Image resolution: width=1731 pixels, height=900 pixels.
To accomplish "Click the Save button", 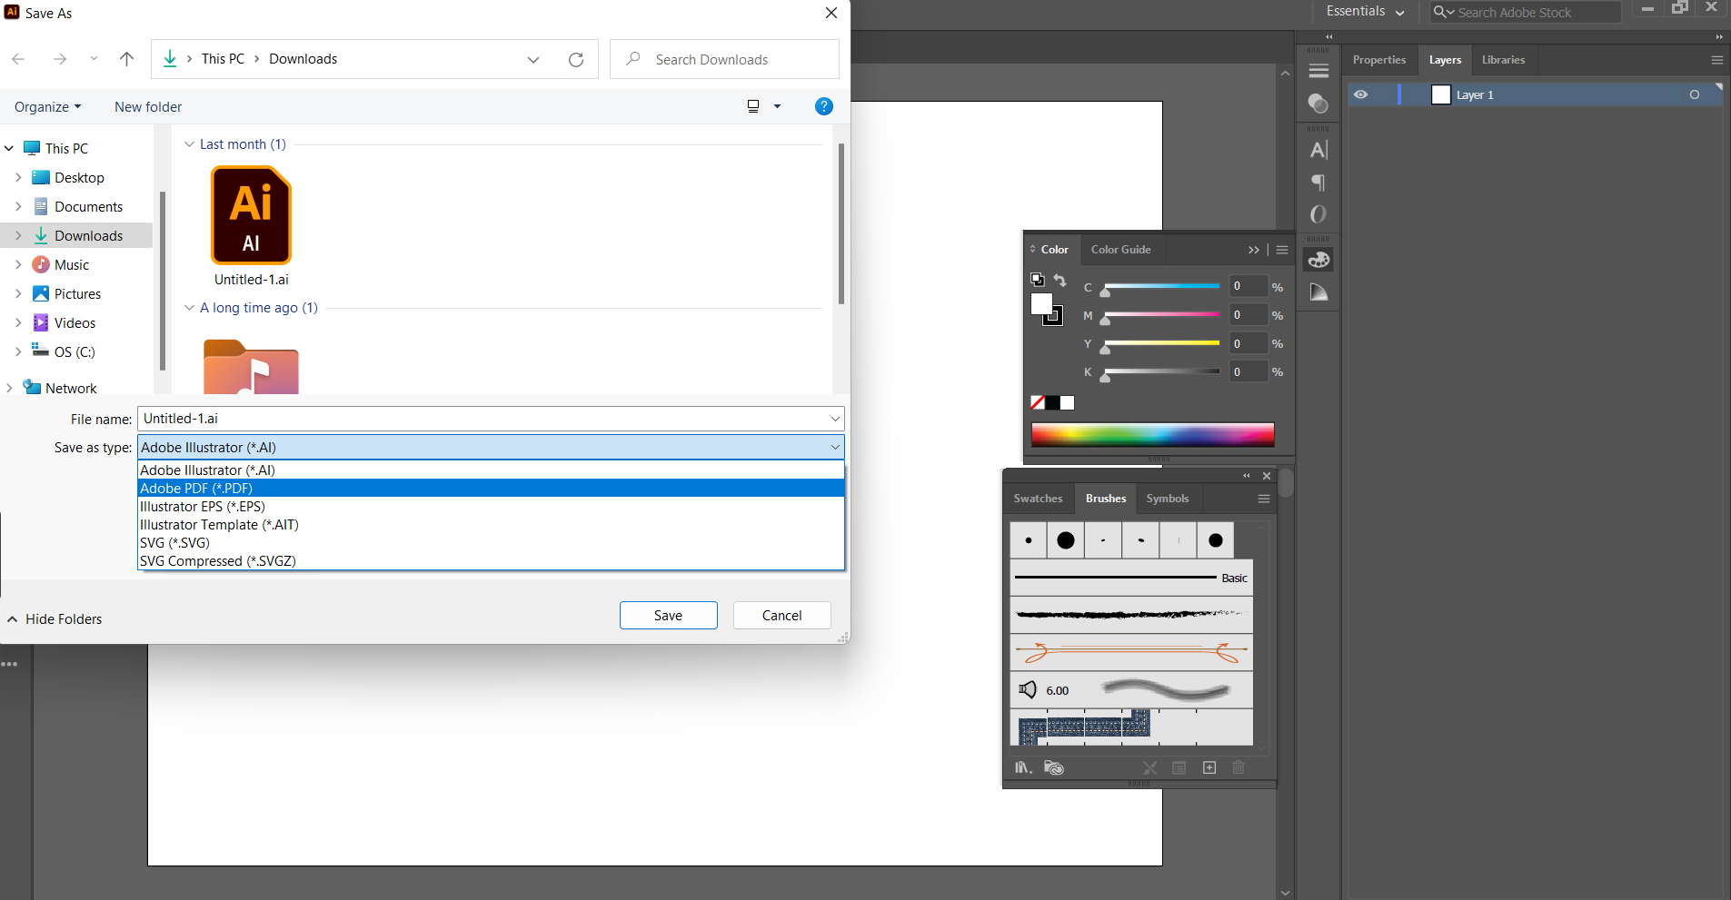I will point(668,615).
